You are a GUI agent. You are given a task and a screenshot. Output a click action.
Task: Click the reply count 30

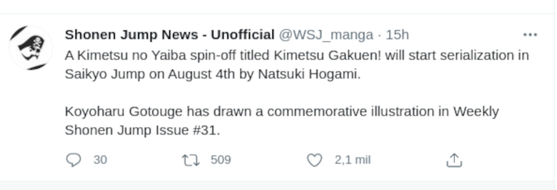(100, 160)
